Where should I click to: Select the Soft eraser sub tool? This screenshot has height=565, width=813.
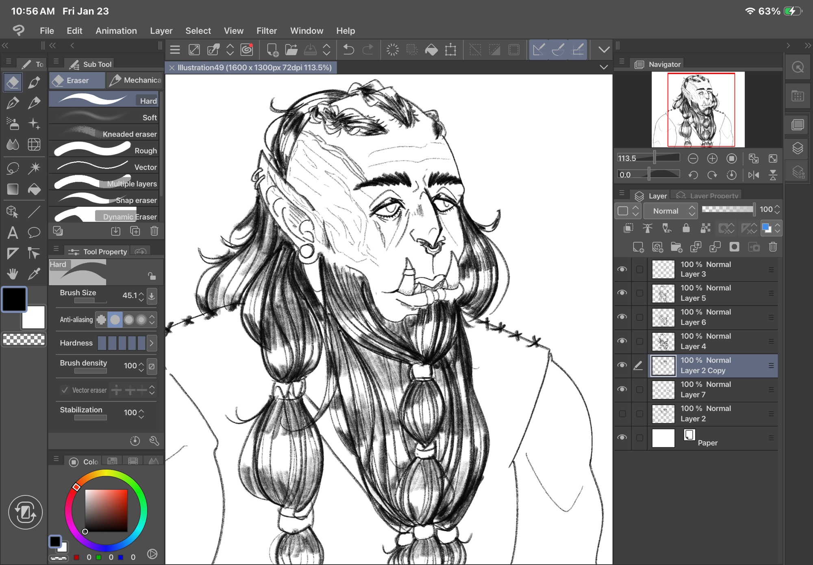[x=104, y=117]
